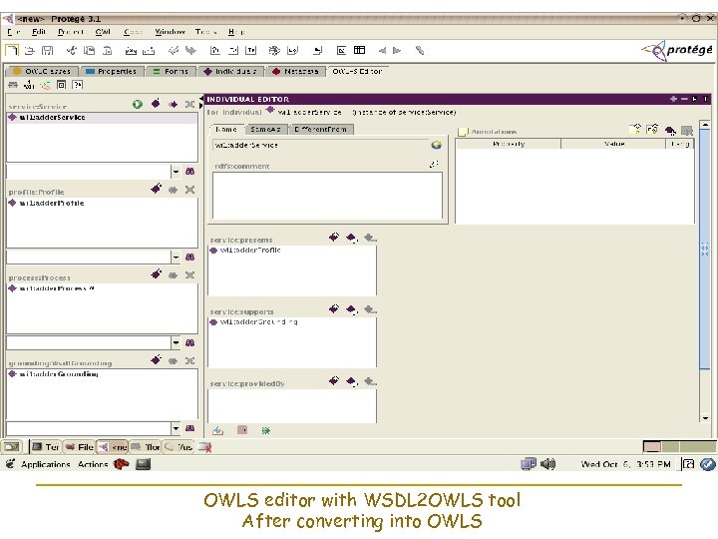The width and height of the screenshot is (718, 539).
Task: Open the DifferentFrom tab in Individual Editor
Action: (320, 129)
